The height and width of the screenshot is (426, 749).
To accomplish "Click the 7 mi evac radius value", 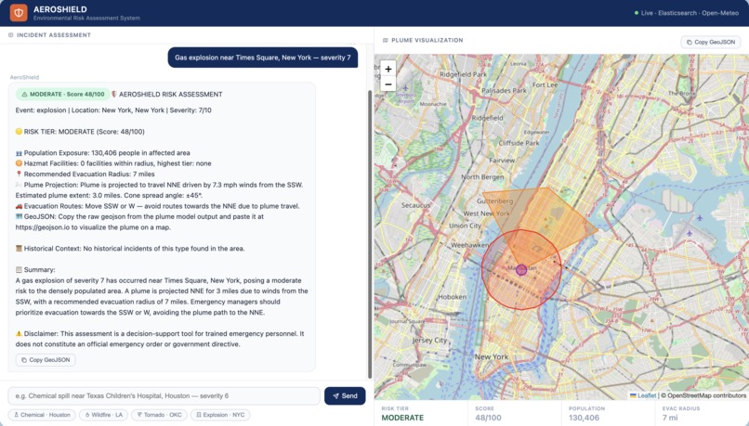I will pyautogui.click(x=670, y=418).
